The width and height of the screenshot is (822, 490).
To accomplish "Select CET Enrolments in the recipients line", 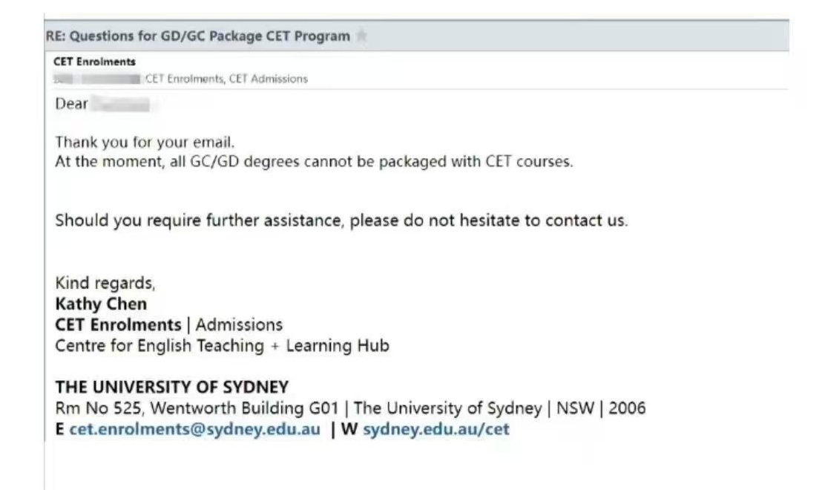I will [x=185, y=79].
